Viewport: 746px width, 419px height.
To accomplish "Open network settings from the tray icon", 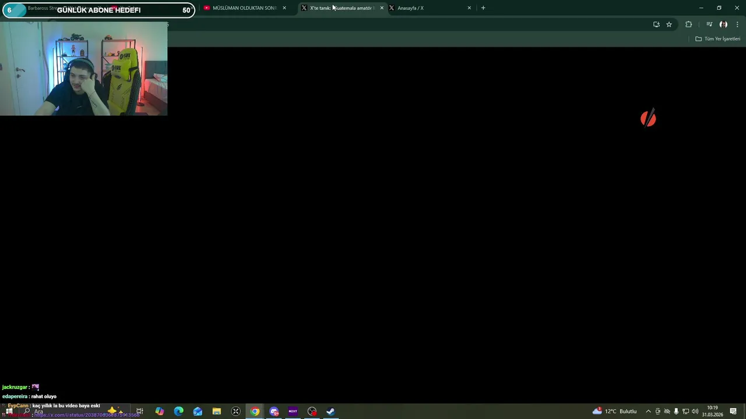I will pos(685,411).
